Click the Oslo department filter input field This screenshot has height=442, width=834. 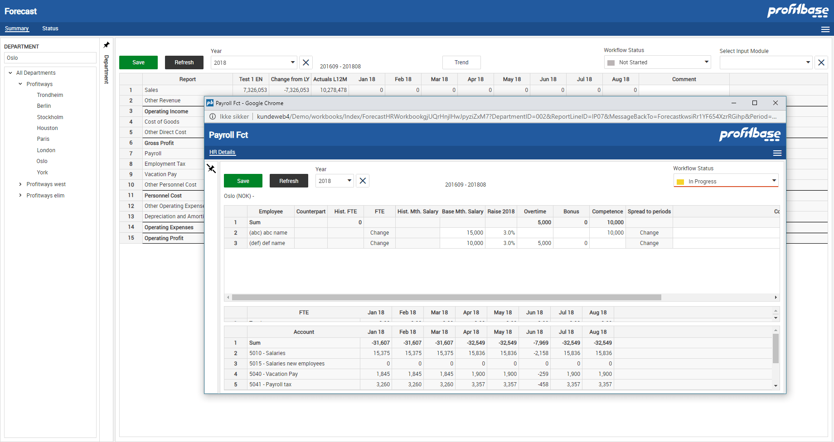coord(50,58)
